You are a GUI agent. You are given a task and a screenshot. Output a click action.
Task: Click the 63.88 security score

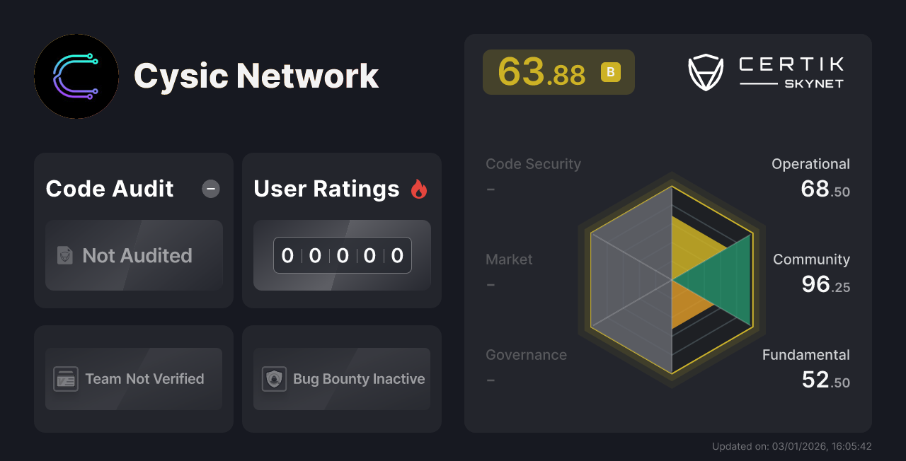click(x=541, y=71)
